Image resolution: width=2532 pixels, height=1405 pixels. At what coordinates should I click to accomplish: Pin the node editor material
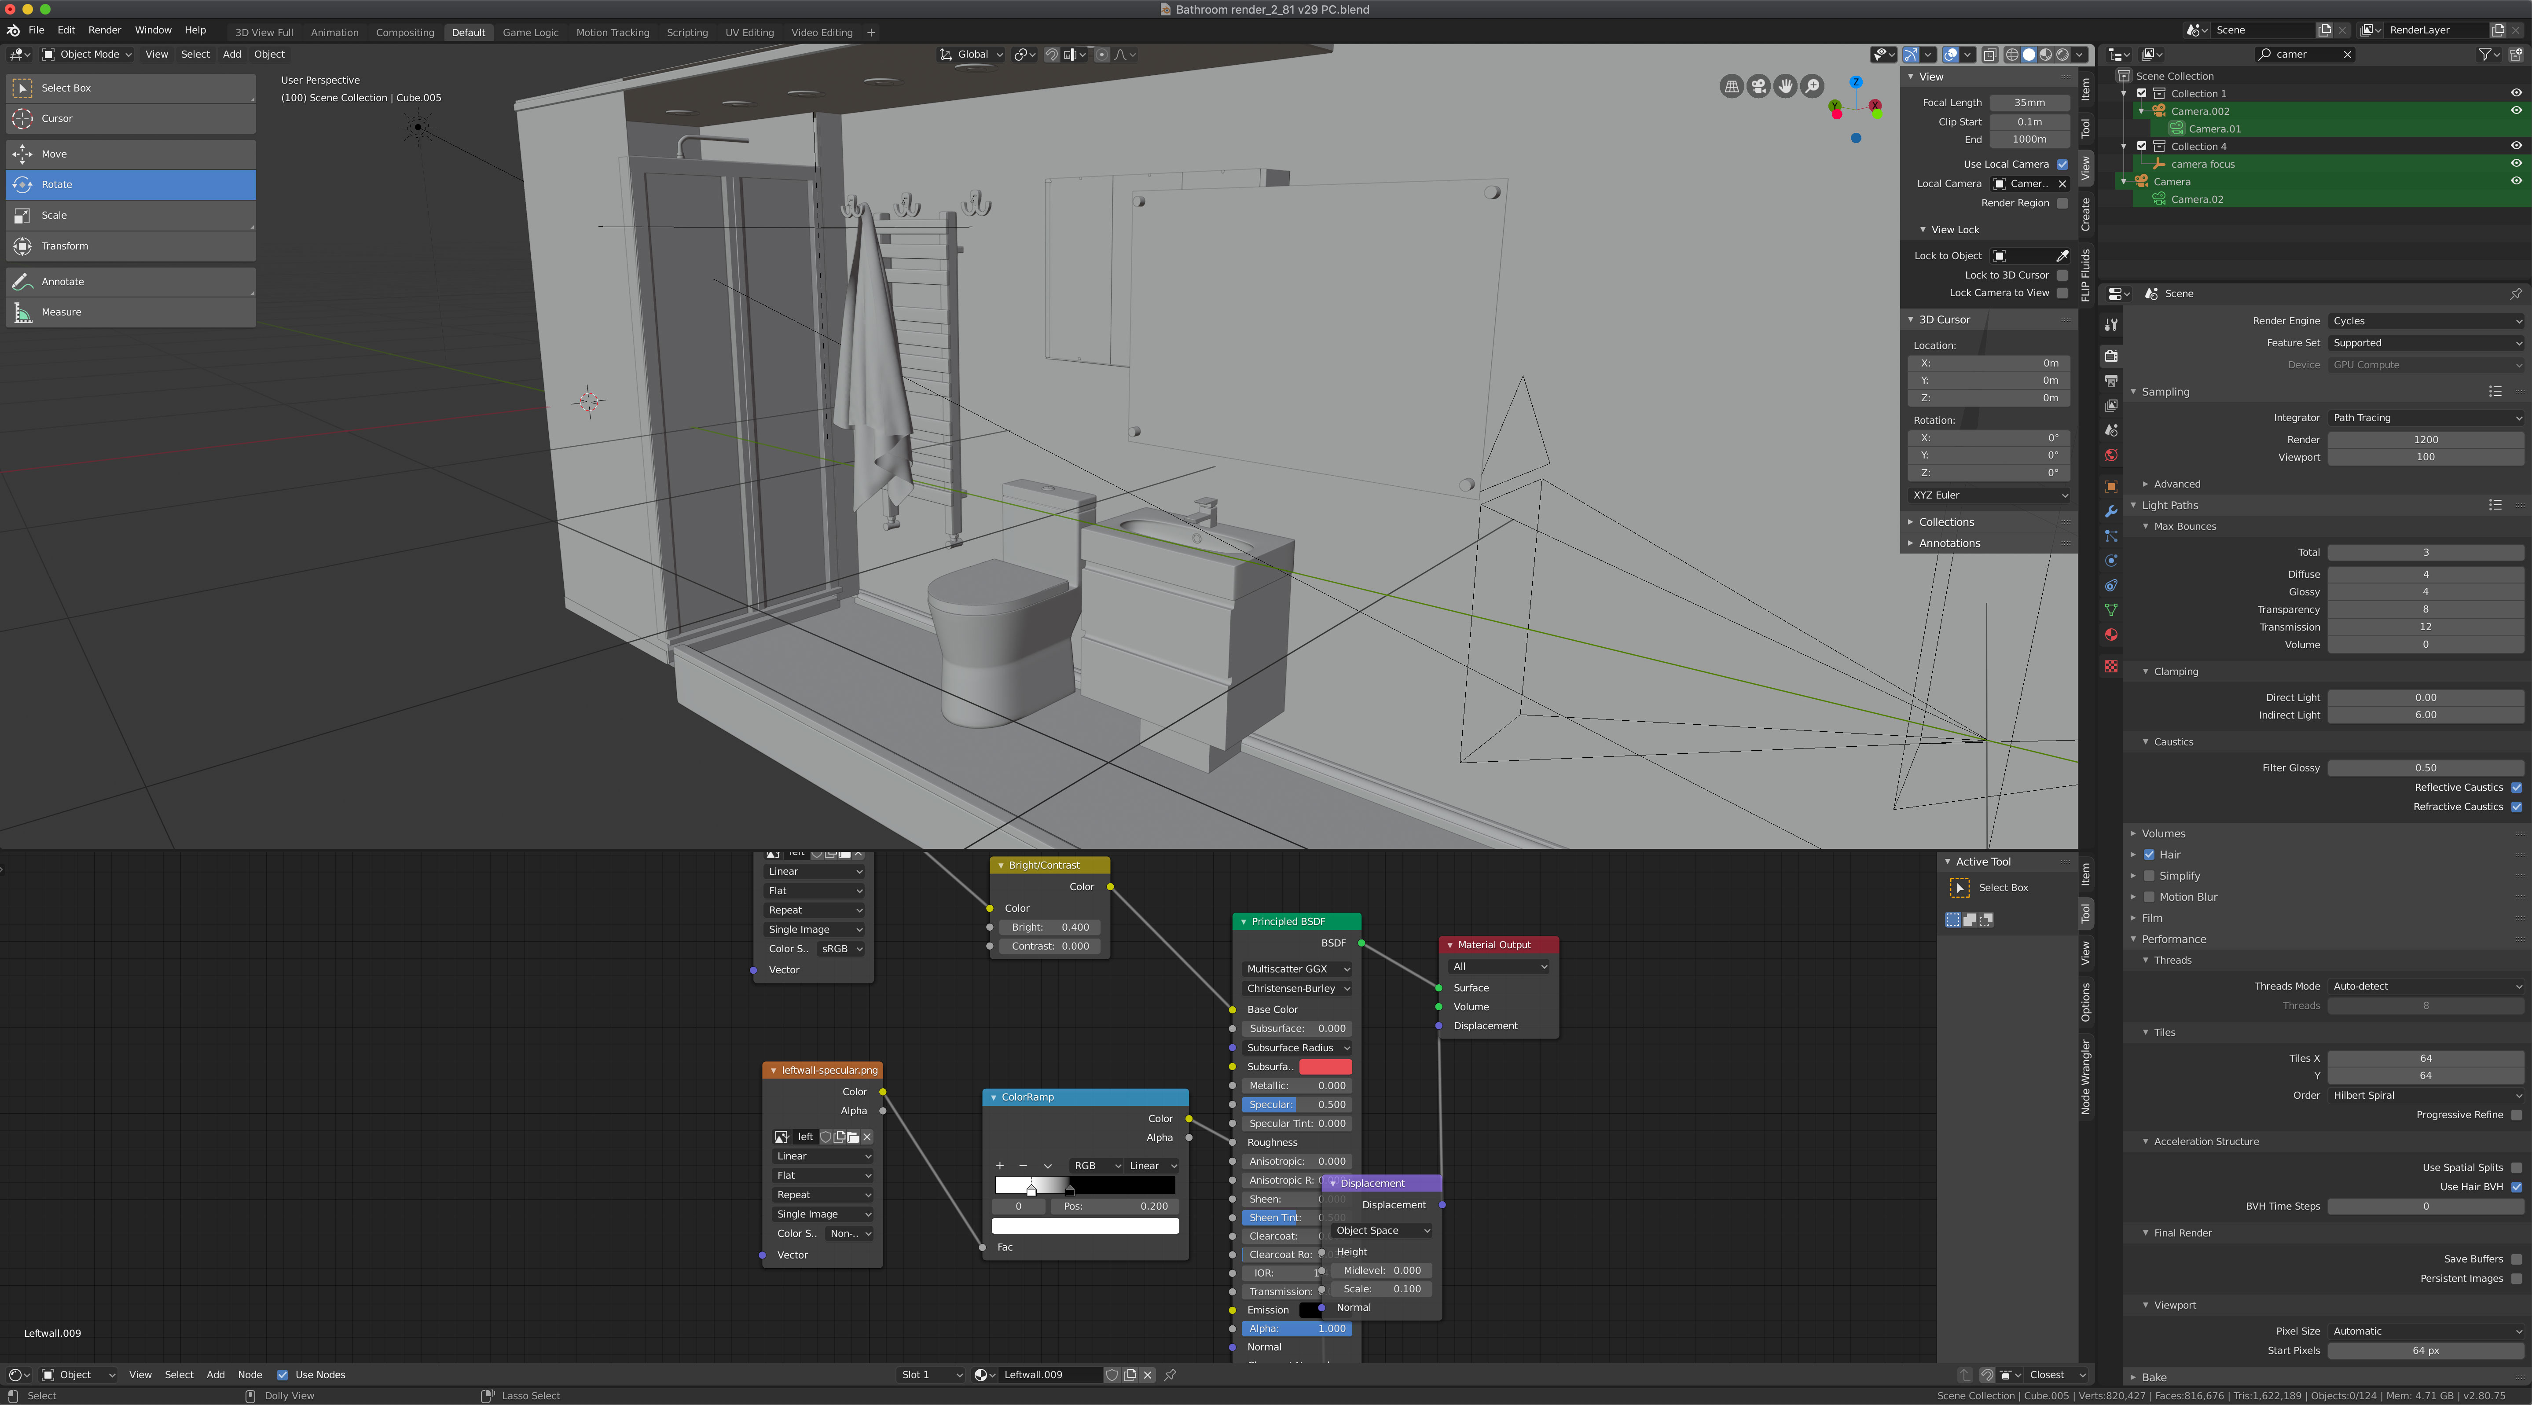1170,1375
